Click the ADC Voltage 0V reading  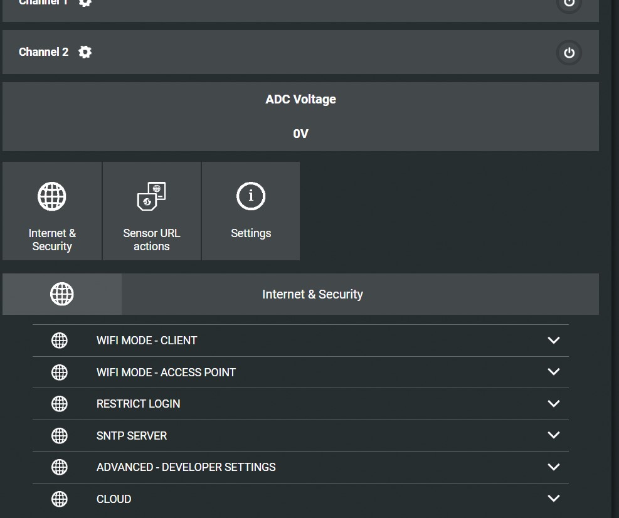pyautogui.click(x=300, y=134)
